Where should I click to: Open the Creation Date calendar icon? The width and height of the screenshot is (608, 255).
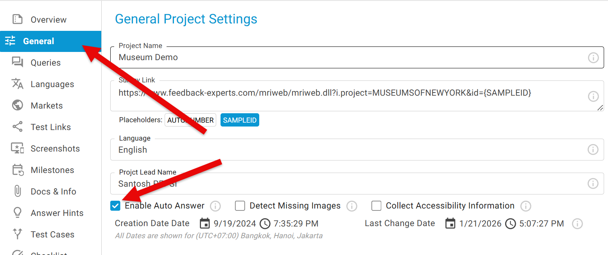[x=204, y=223]
